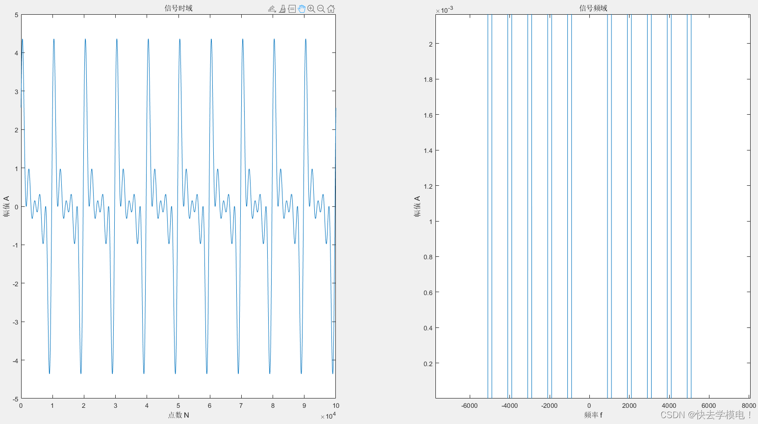This screenshot has height=424, width=758.
Task: Click the plot title 信号频域
Action: (x=593, y=8)
